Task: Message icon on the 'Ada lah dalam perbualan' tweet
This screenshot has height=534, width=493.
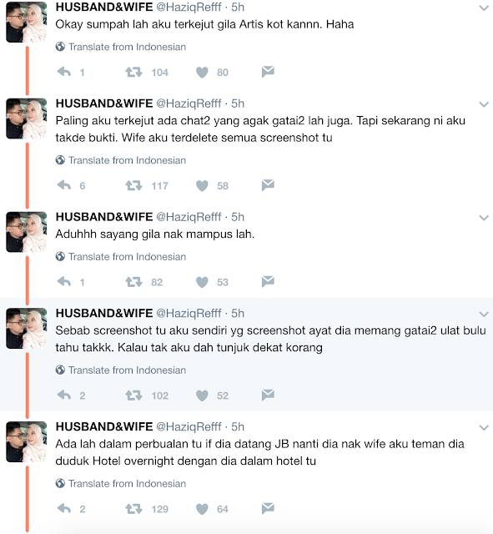Action: click(268, 508)
